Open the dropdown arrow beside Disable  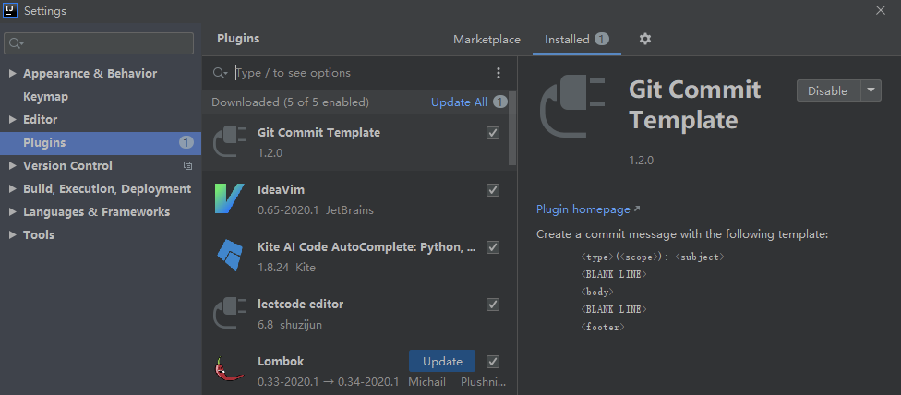coord(871,90)
